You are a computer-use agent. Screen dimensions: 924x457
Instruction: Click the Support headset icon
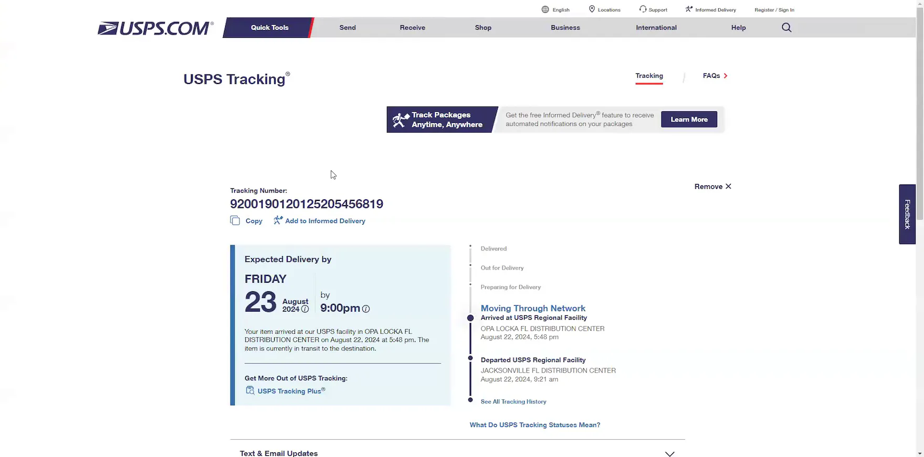[x=643, y=9]
